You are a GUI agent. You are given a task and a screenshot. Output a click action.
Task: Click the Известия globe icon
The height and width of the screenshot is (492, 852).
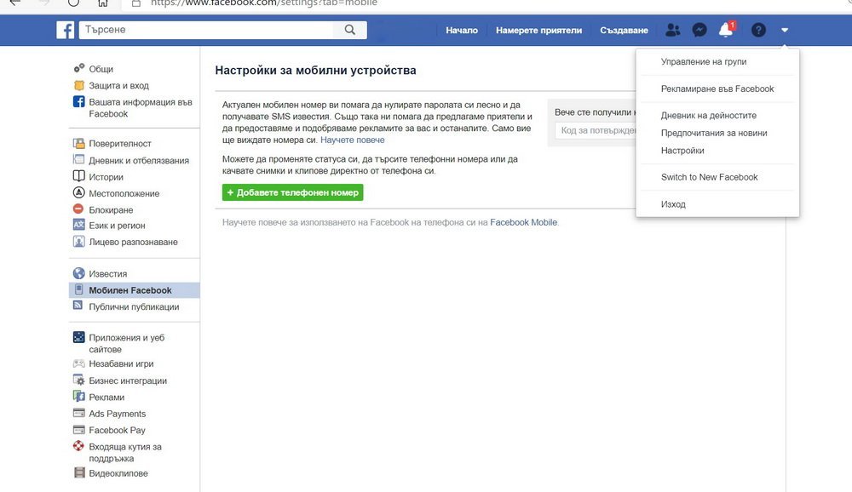coord(79,273)
